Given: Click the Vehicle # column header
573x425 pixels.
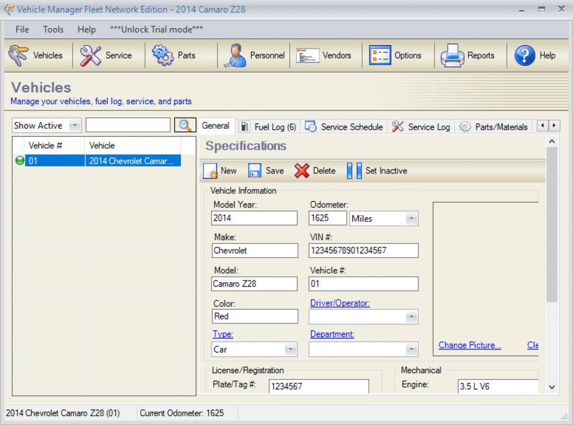Looking at the screenshot, I should 54,146.
